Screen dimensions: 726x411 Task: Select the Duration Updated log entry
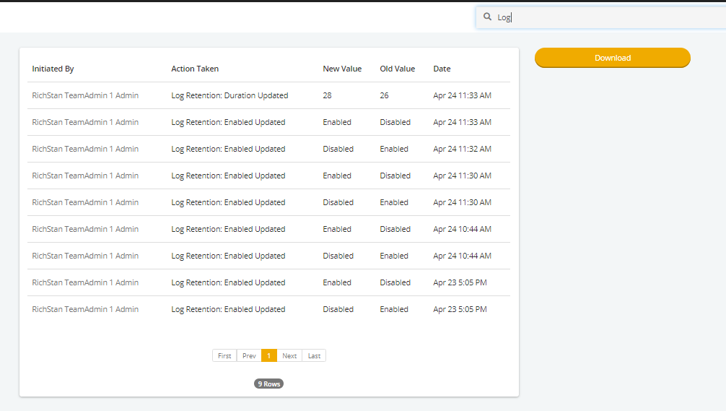268,95
